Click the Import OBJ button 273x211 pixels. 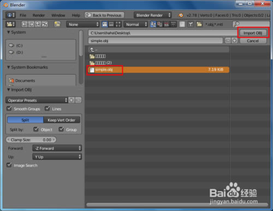click(x=253, y=33)
